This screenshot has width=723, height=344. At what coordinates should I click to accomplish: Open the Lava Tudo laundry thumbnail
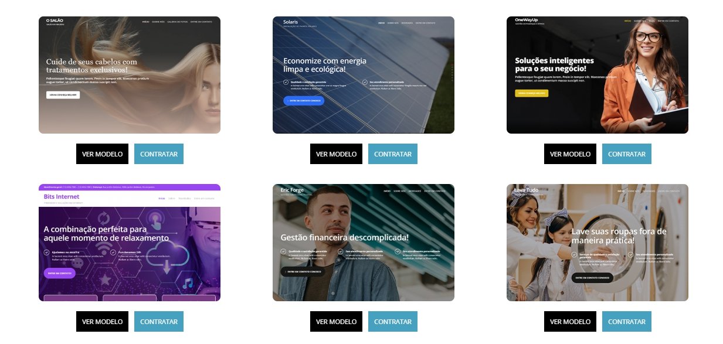[598, 243]
